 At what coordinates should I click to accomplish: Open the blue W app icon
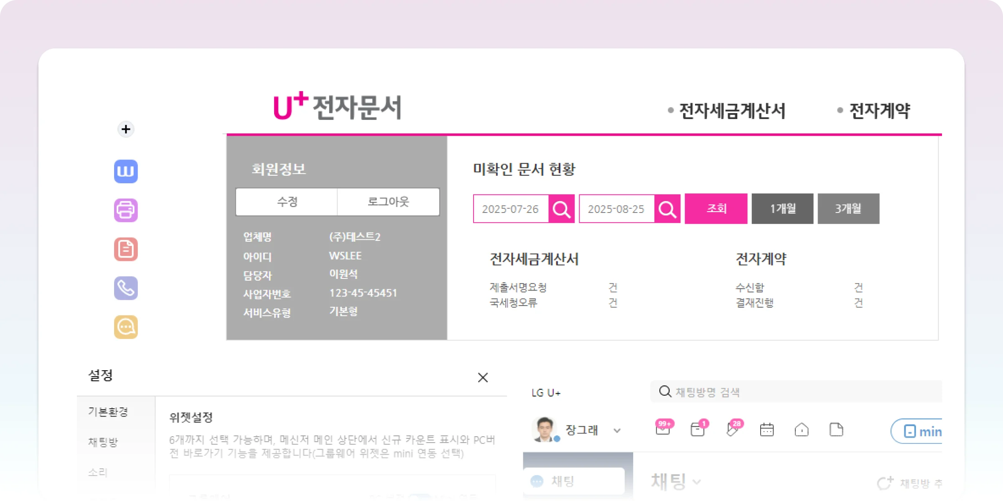126,171
